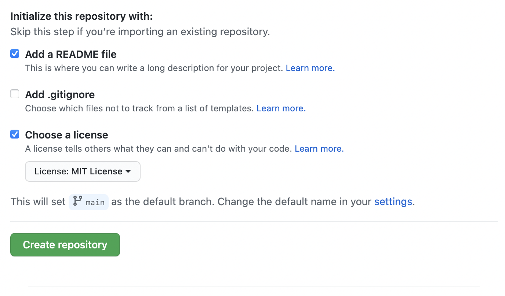Click the "Initialize this repository with:" heading
The width and height of the screenshot is (505, 296).
click(x=81, y=16)
